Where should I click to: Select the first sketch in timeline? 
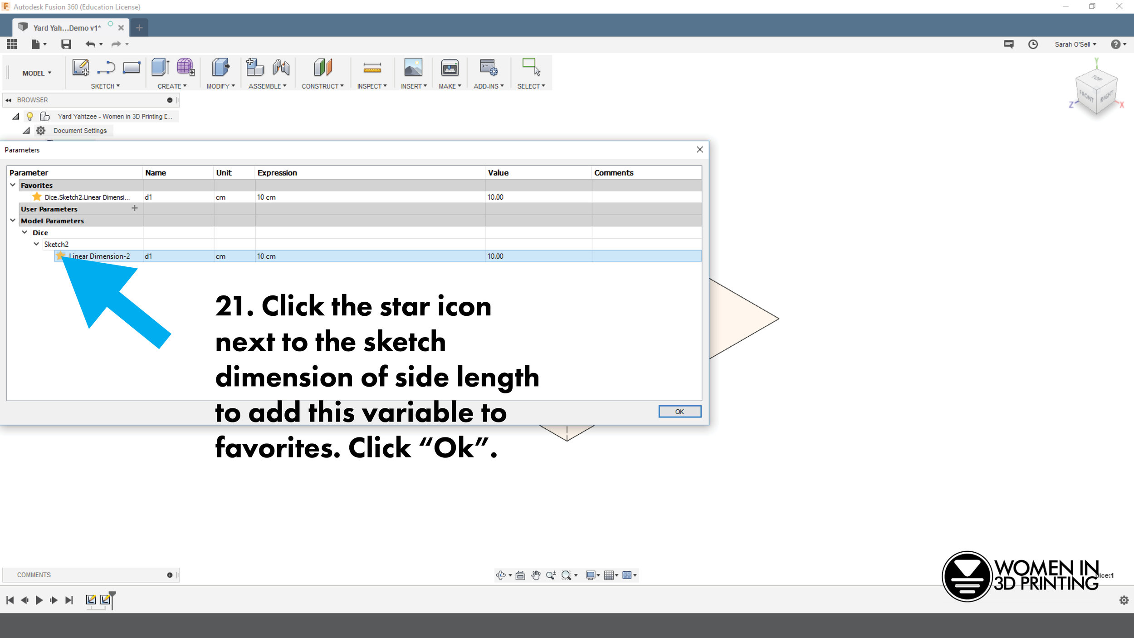coord(91,600)
